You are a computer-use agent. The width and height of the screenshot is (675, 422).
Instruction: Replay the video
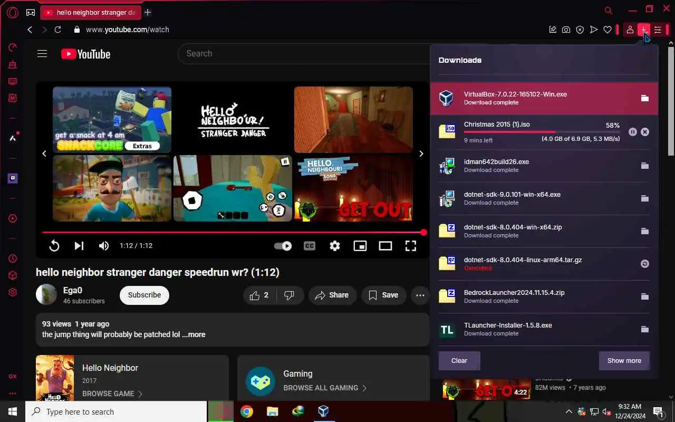[x=54, y=246]
